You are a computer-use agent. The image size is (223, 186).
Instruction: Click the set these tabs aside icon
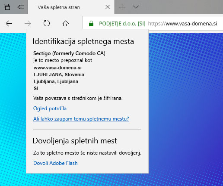click(x=21, y=7)
